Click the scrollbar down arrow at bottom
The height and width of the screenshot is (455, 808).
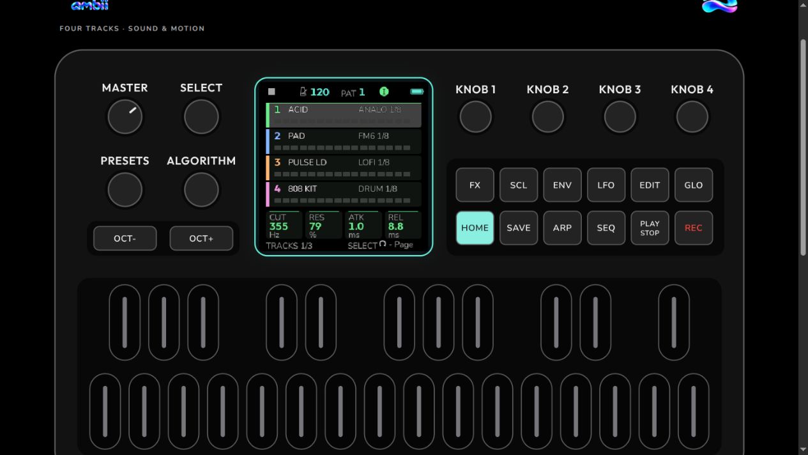[804, 450]
